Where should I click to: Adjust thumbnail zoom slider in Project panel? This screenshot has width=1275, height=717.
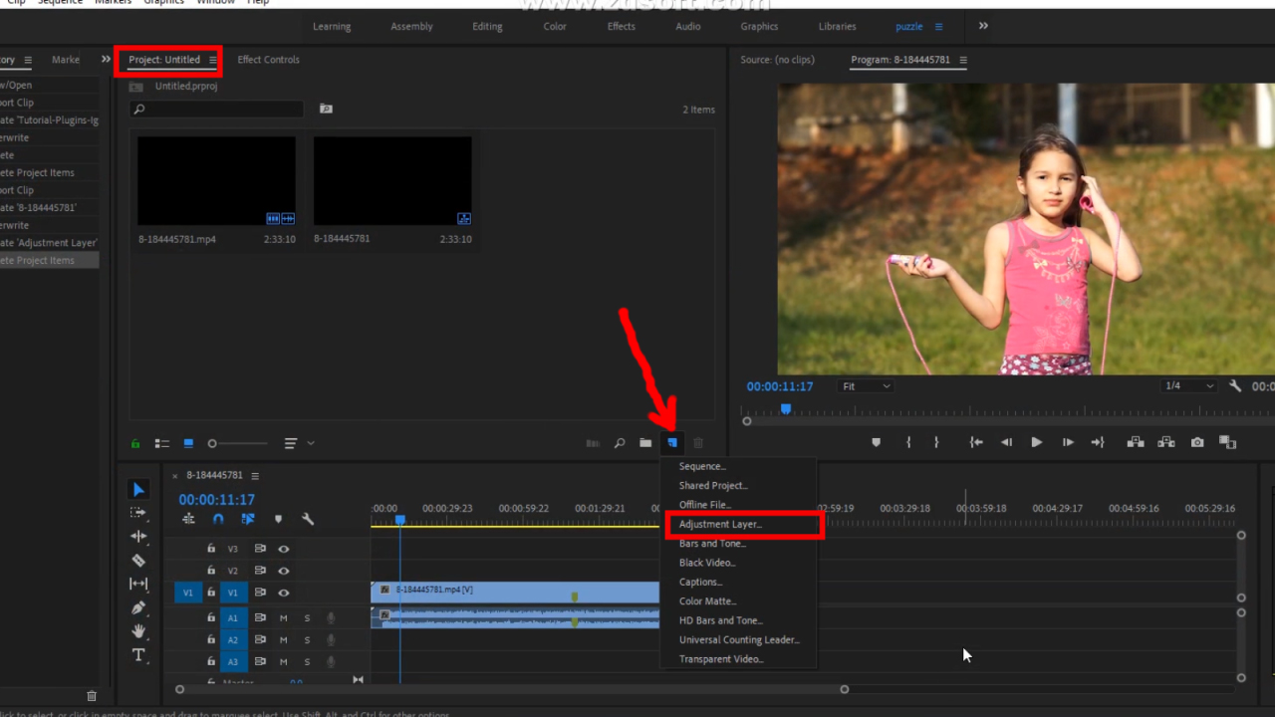pos(237,443)
